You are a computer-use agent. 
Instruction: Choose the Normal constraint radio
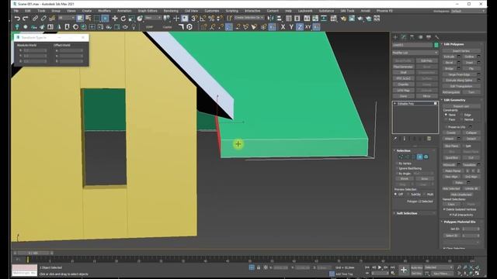[461, 119]
